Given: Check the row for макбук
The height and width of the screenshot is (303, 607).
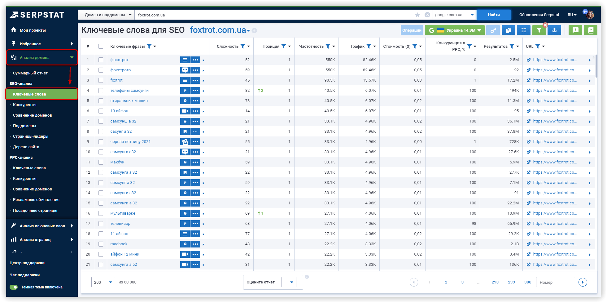Looking at the screenshot, I should click(x=101, y=162).
